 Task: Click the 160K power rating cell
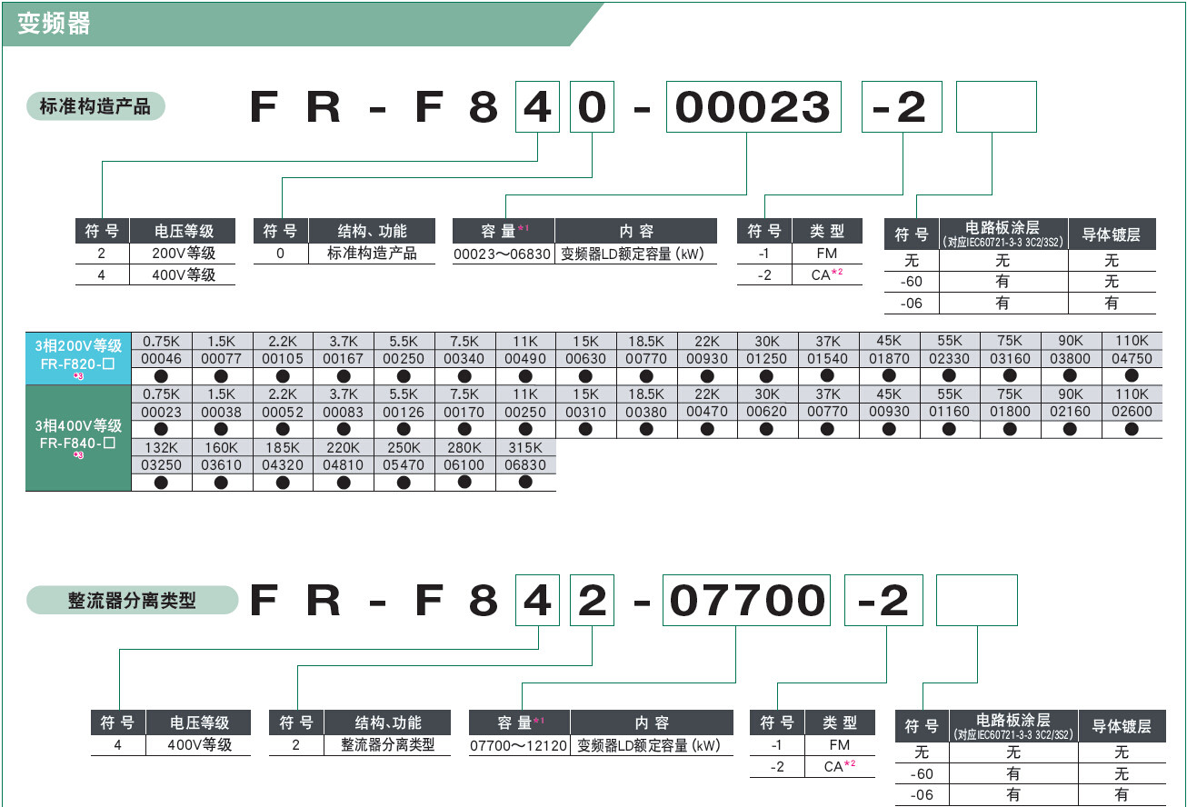[222, 447]
